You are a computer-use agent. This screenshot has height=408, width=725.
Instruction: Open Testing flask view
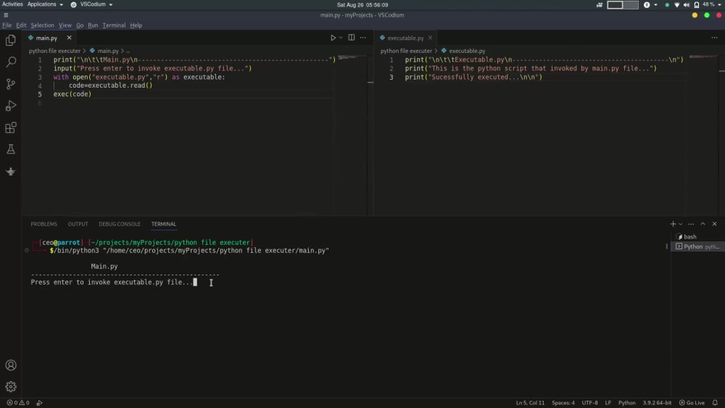pyautogui.click(x=11, y=149)
